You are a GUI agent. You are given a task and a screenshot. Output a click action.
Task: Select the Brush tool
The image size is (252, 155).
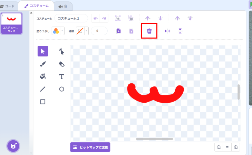43,64
